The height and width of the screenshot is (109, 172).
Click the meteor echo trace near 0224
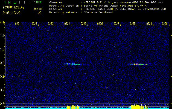72,64
